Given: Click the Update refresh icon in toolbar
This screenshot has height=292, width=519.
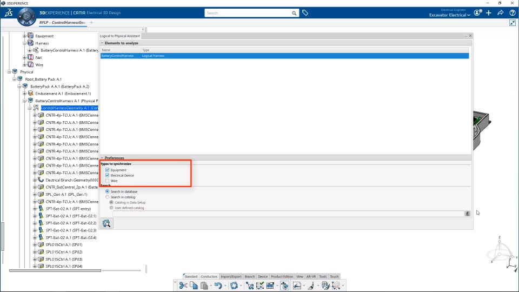Looking at the screenshot, I should tap(234, 286).
